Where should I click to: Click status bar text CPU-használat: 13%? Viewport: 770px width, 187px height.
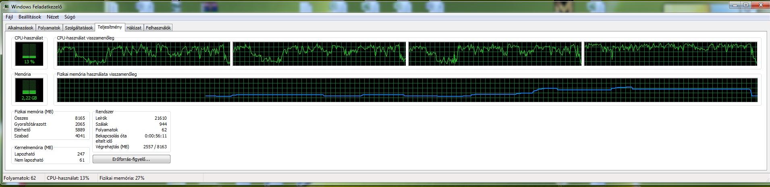68,178
